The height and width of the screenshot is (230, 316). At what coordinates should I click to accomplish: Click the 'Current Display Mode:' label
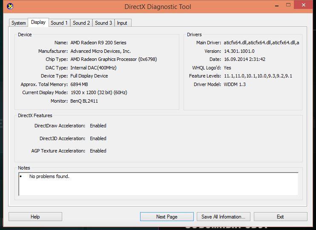45,92
